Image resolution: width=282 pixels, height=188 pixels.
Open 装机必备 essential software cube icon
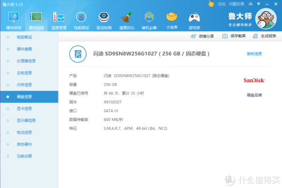point(149,17)
